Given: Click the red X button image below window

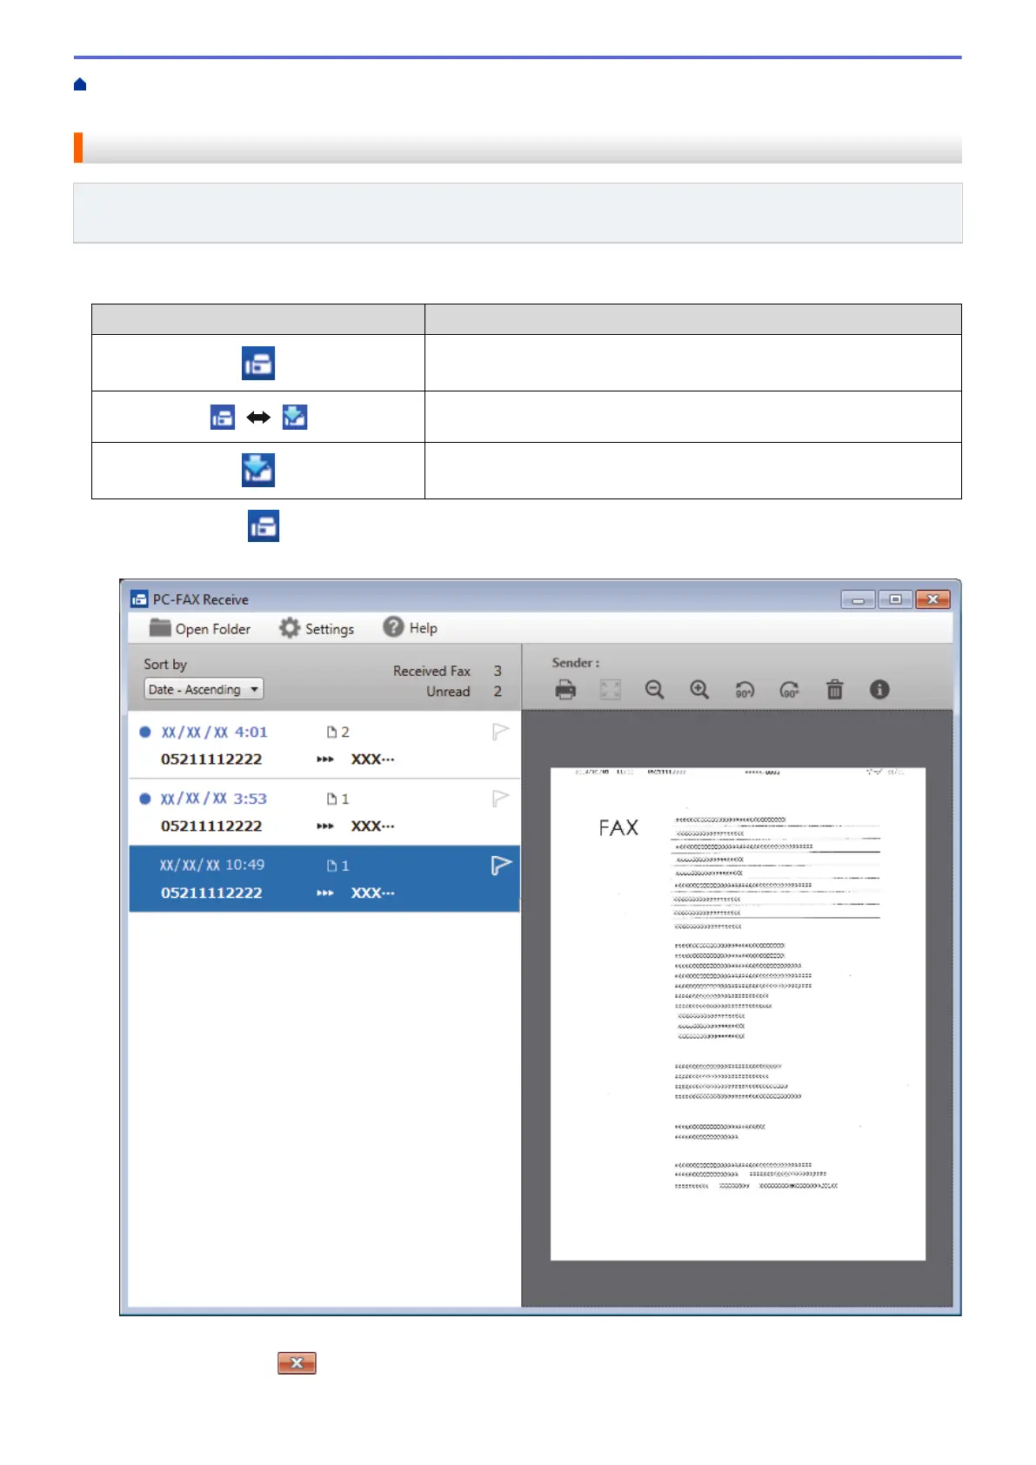Looking at the screenshot, I should (297, 1363).
